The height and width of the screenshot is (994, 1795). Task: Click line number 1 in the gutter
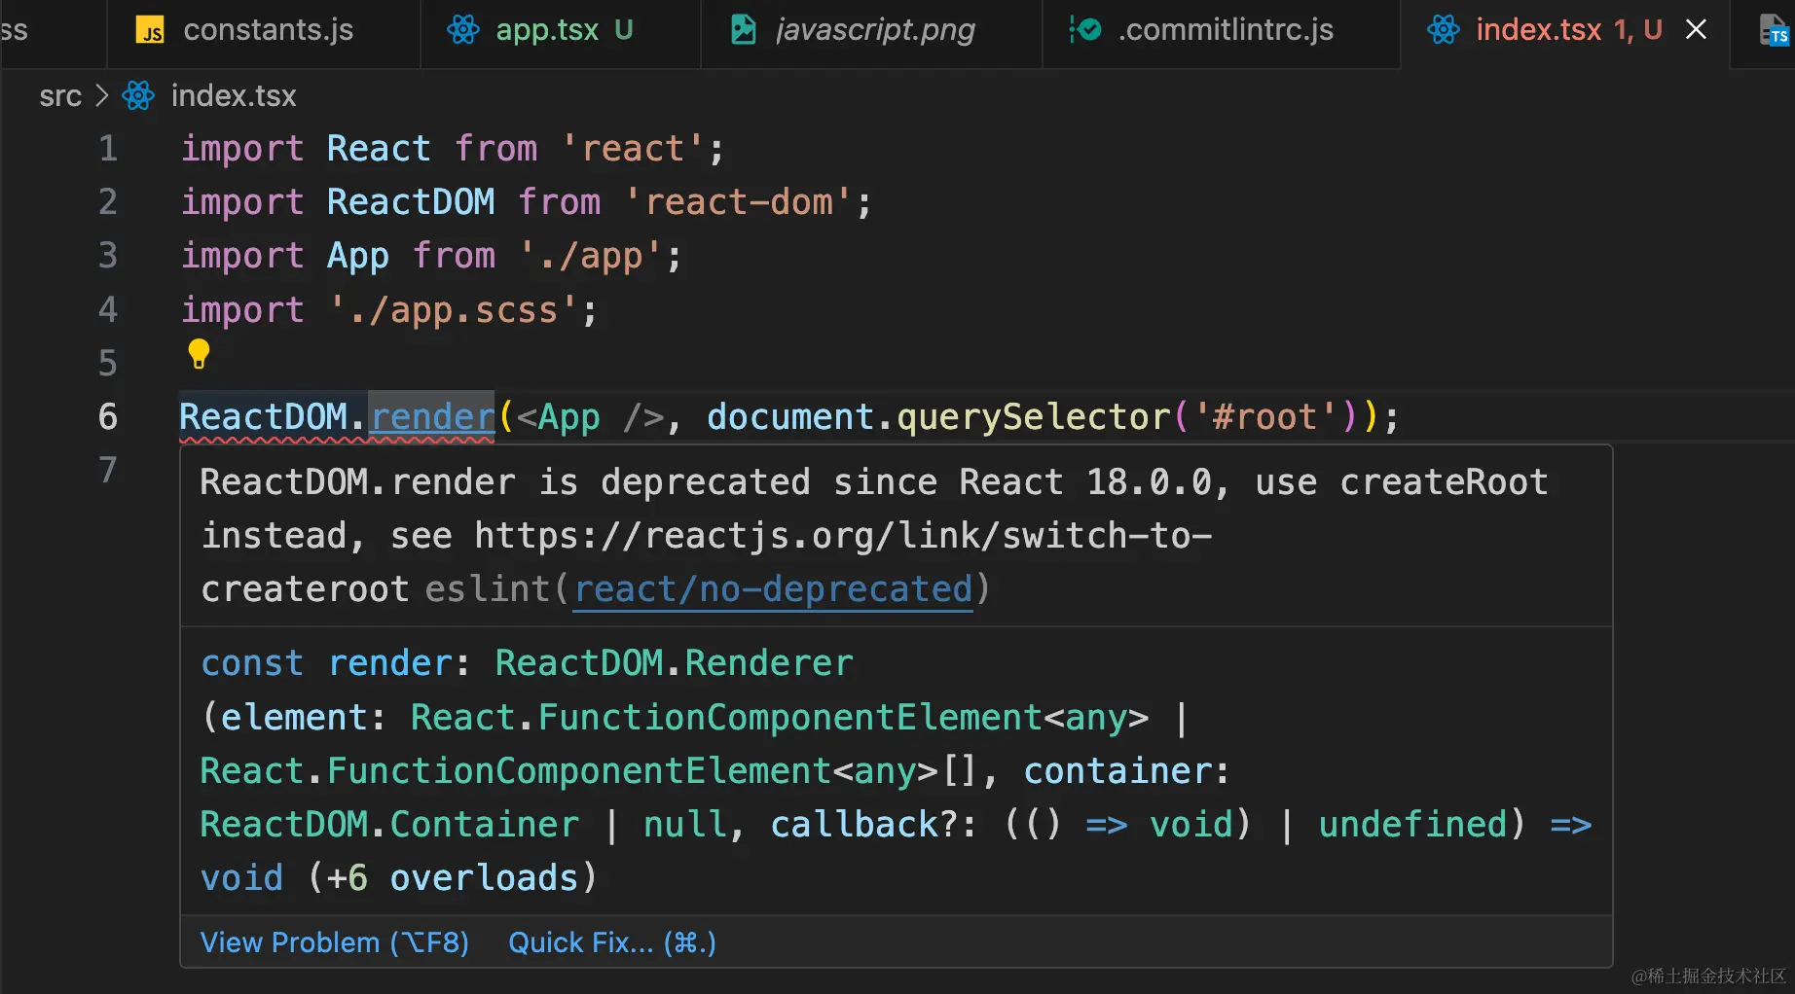tap(108, 149)
